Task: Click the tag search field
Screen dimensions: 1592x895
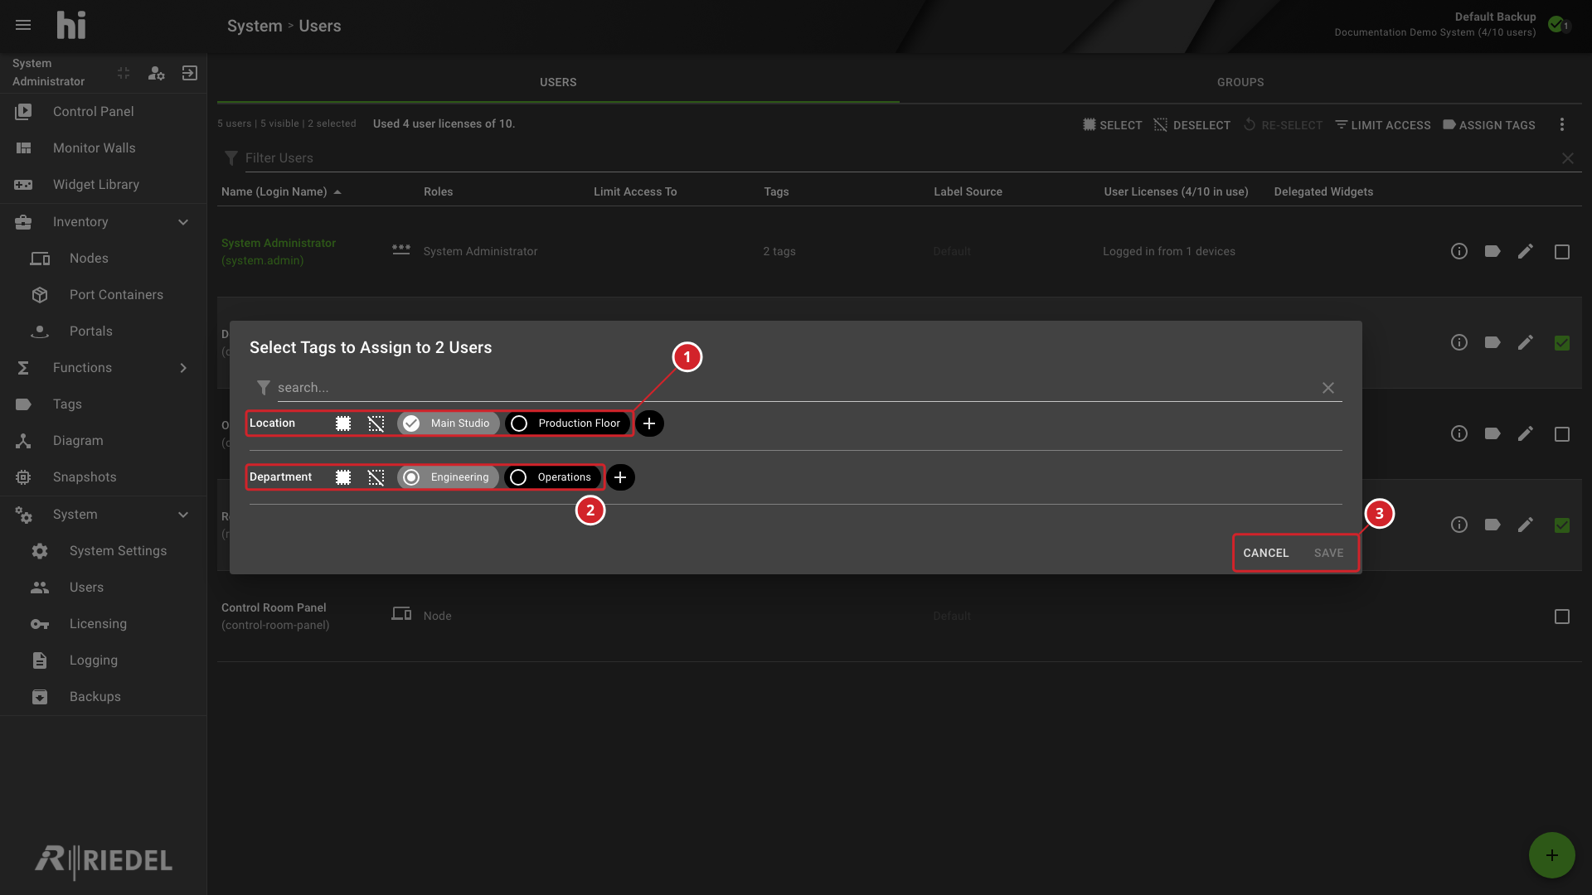Action: 796,388
